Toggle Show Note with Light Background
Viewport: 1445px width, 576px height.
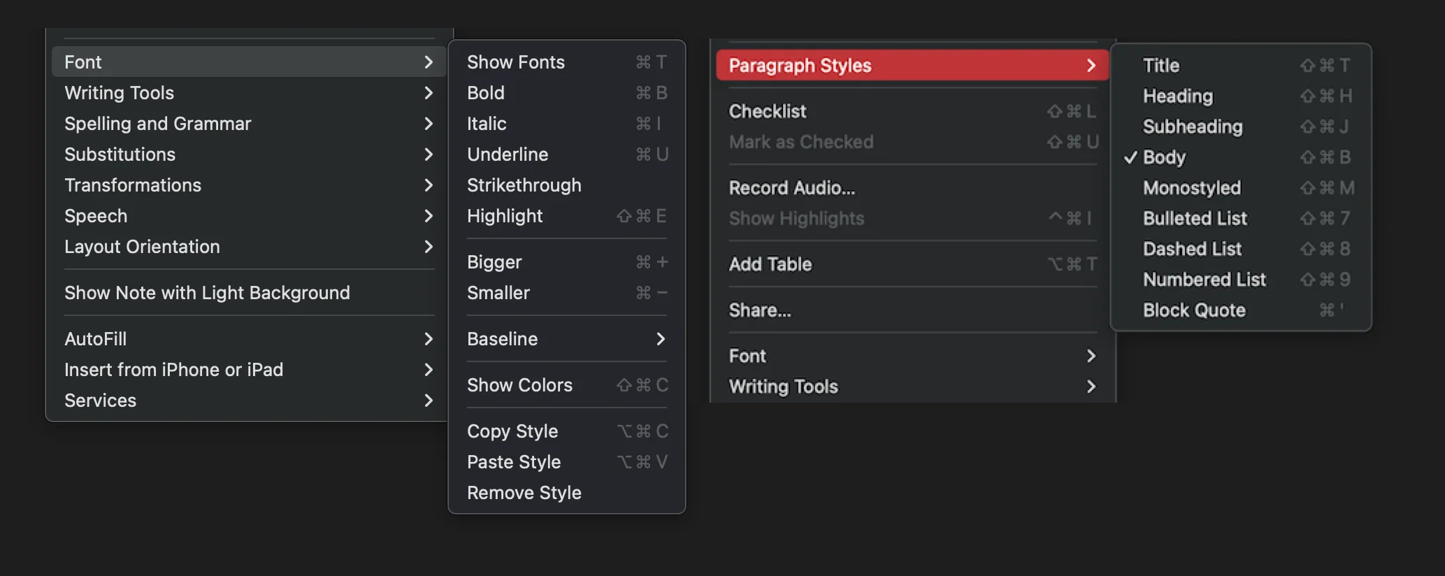pyautogui.click(x=207, y=293)
